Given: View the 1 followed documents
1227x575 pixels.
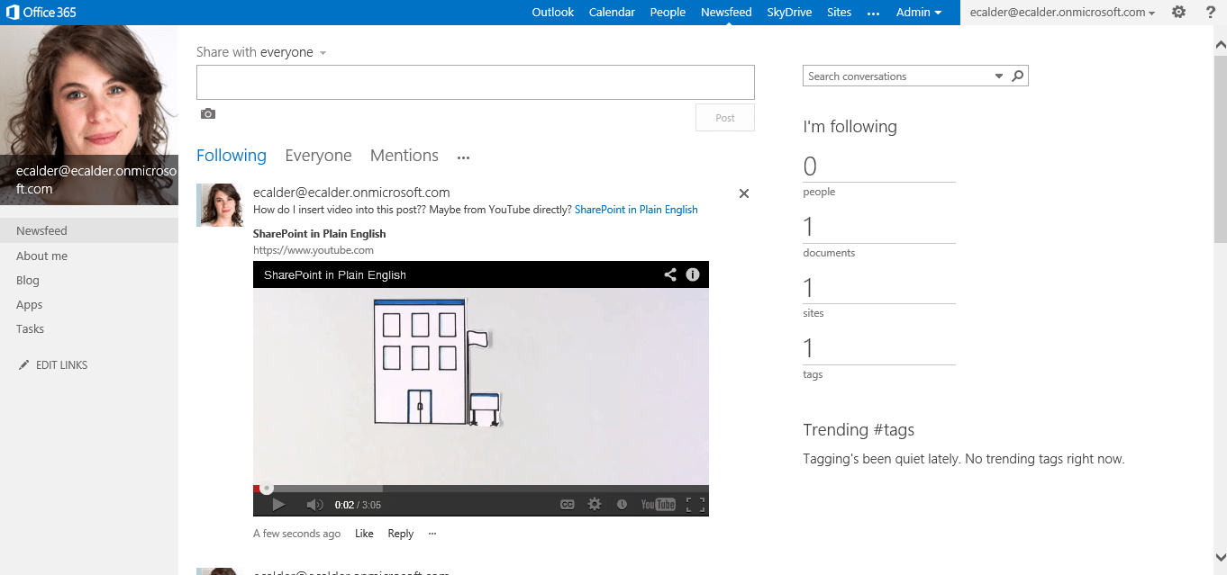Looking at the screenshot, I should [879, 236].
